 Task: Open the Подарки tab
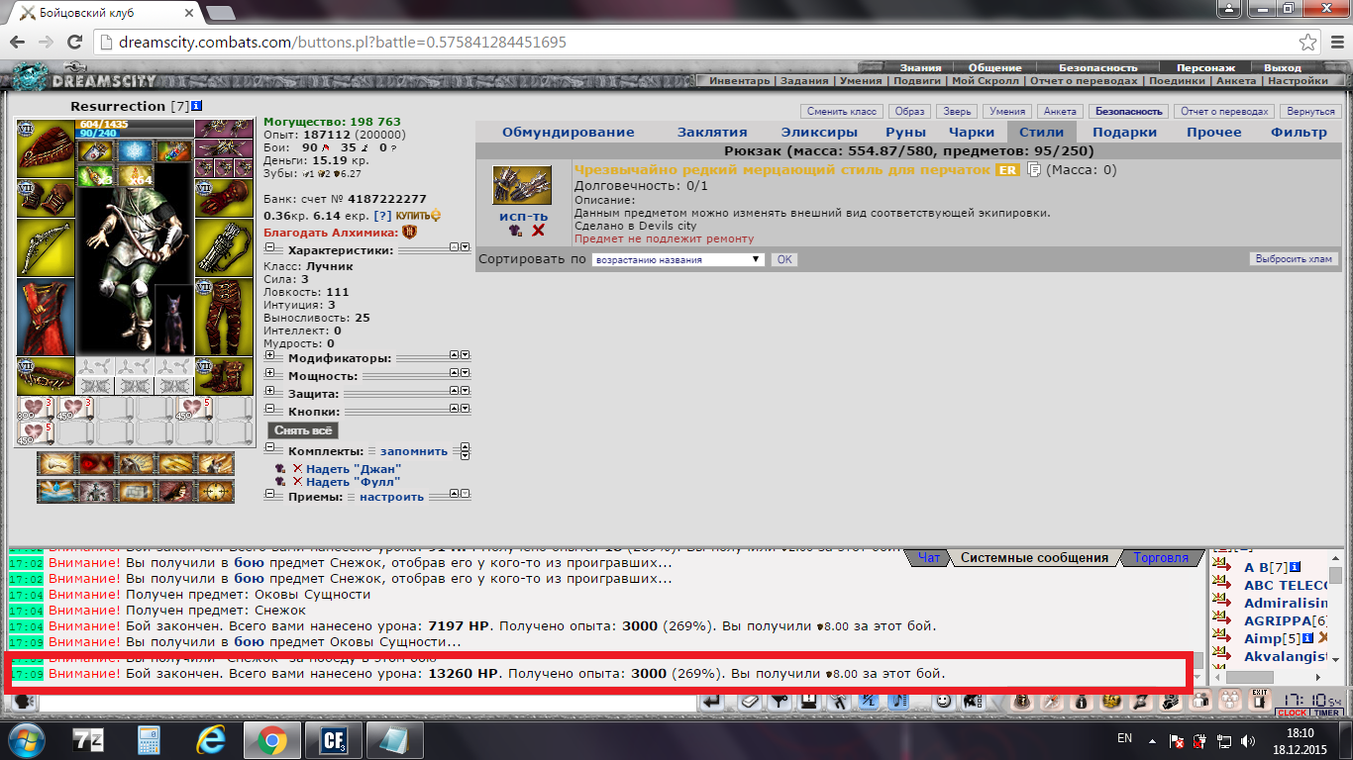click(x=1124, y=132)
